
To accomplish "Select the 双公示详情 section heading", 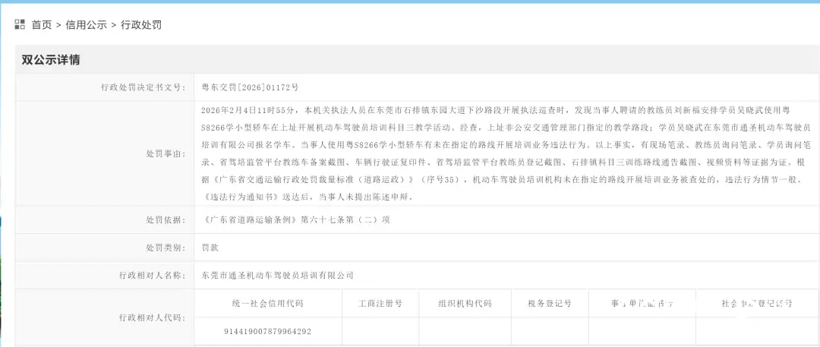I will [x=51, y=60].
